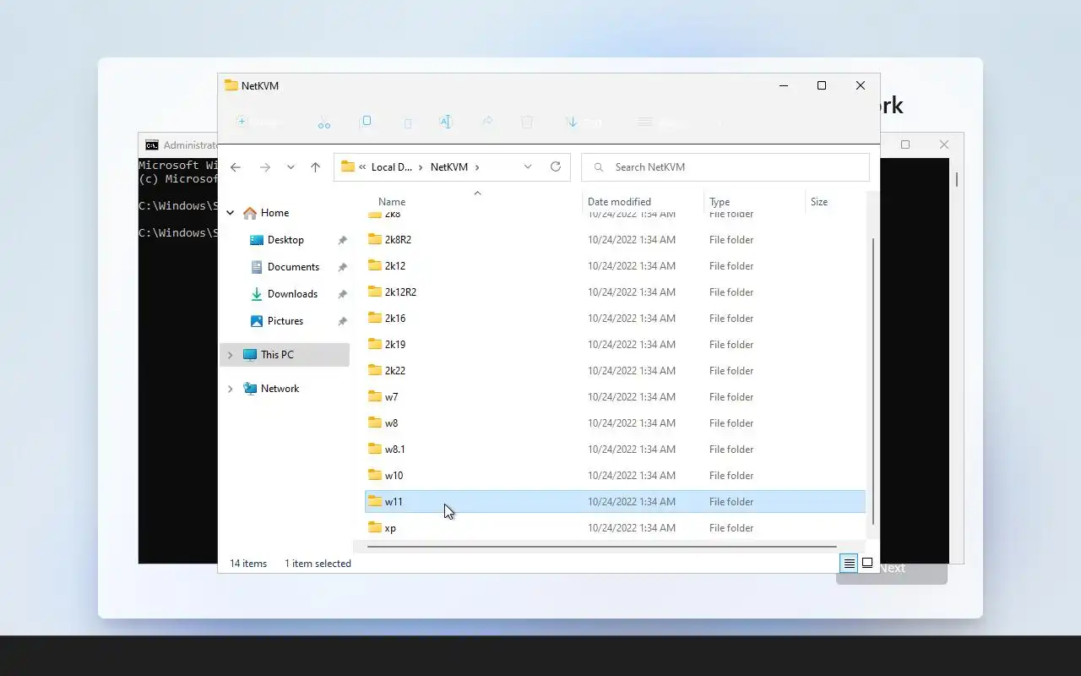Click the Command Prompt window title icon

pyautogui.click(x=151, y=145)
